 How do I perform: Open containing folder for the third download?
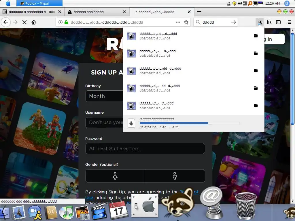(x=256, y=71)
